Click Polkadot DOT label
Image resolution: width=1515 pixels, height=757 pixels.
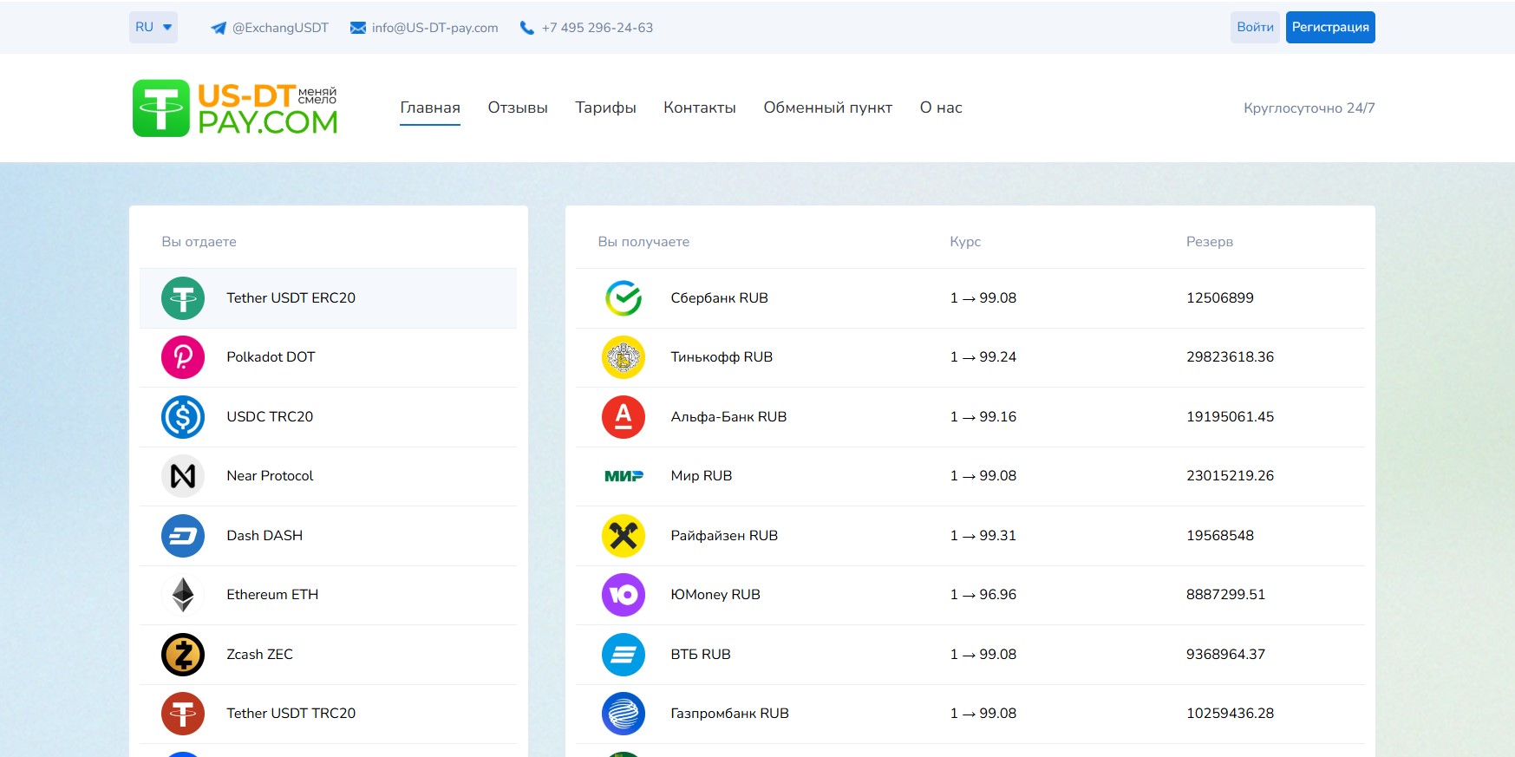pyautogui.click(x=271, y=357)
